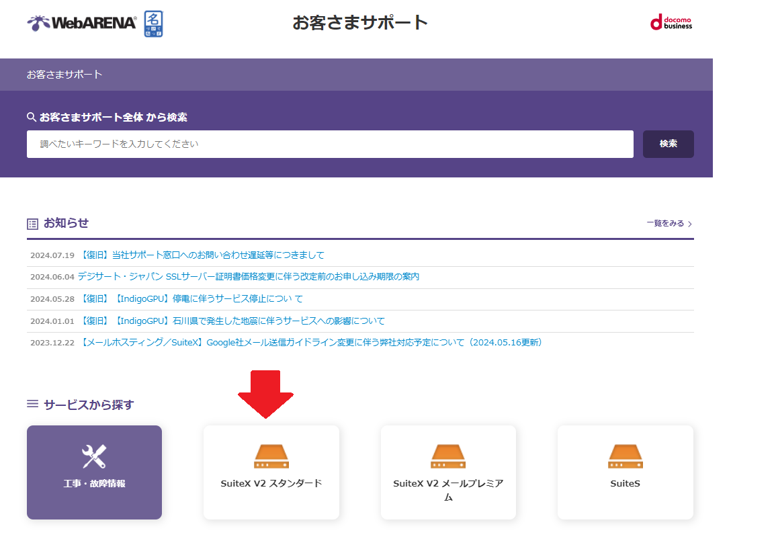
Task: Select the SuiteS label
Action: (x=626, y=484)
